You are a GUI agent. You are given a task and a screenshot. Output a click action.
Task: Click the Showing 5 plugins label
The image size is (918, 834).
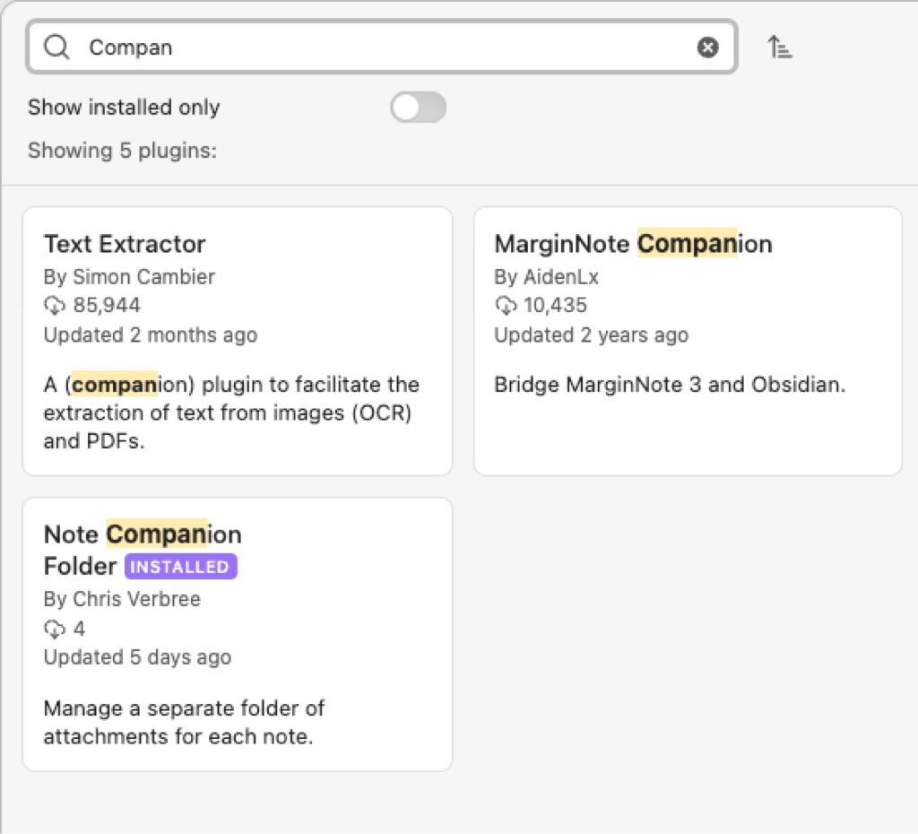124,150
